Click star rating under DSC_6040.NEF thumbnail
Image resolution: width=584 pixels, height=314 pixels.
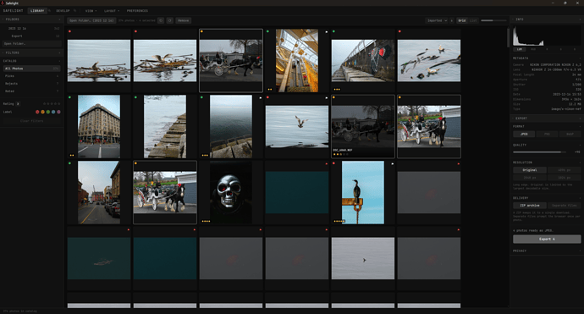pos(341,154)
